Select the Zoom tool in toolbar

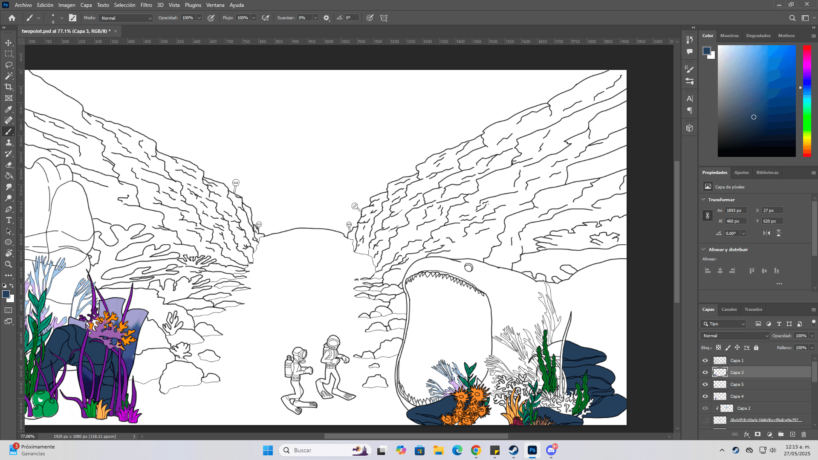[x=9, y=264]
